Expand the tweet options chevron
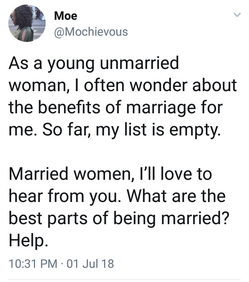 [236, 15]
